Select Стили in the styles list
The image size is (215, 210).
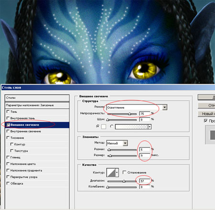pos(37,98)
